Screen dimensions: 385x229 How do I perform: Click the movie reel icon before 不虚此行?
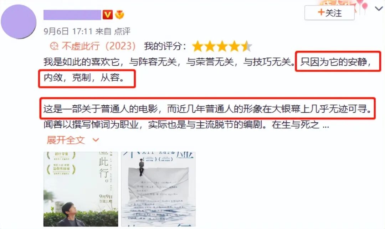[54, 46]
